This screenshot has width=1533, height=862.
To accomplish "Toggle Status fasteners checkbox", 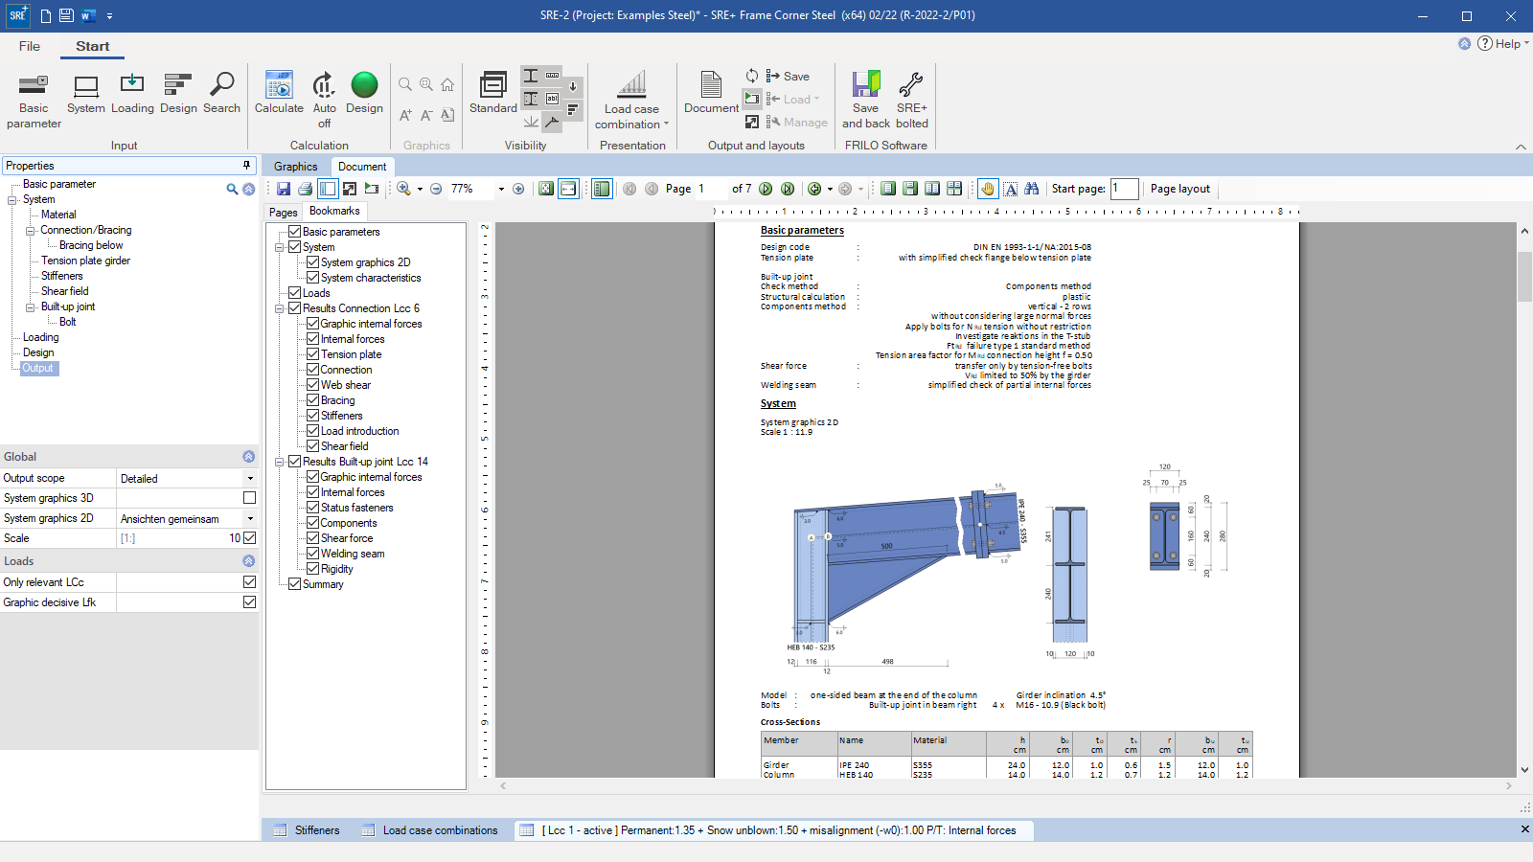I will coord(312,508).
